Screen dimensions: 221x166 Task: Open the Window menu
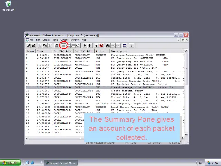(75, 40)
